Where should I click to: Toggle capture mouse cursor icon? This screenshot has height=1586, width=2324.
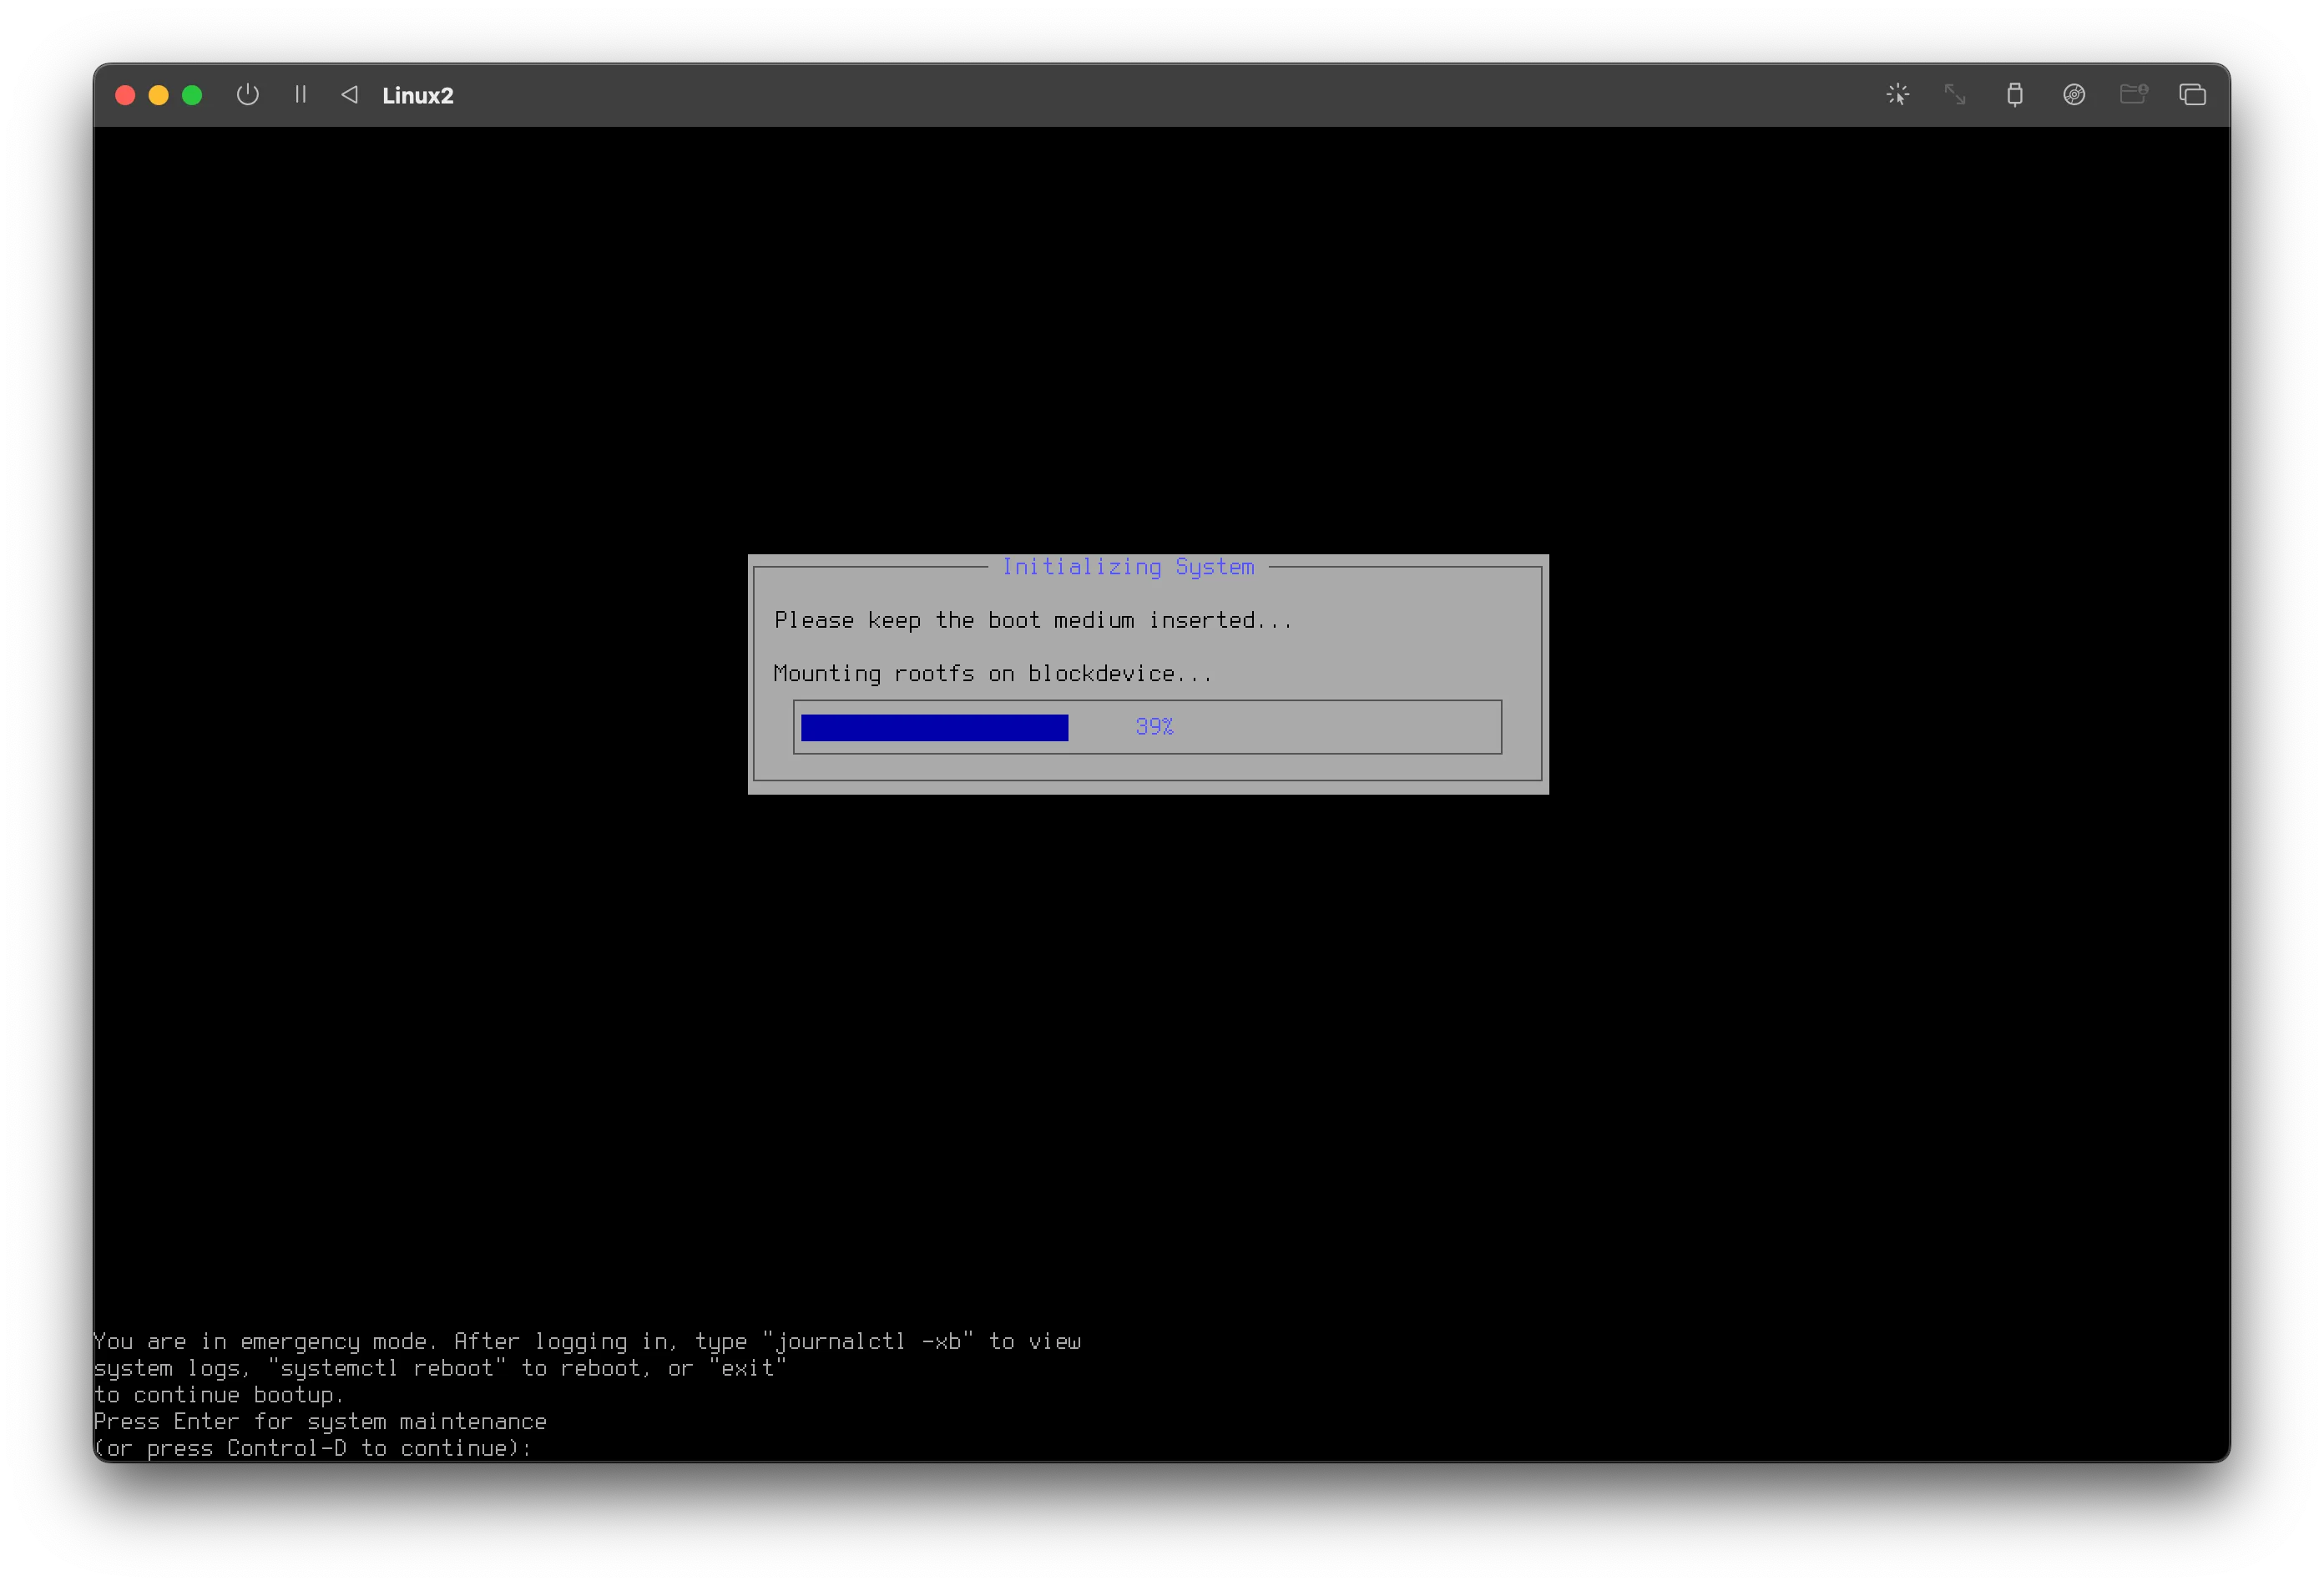click(1897, 95)
